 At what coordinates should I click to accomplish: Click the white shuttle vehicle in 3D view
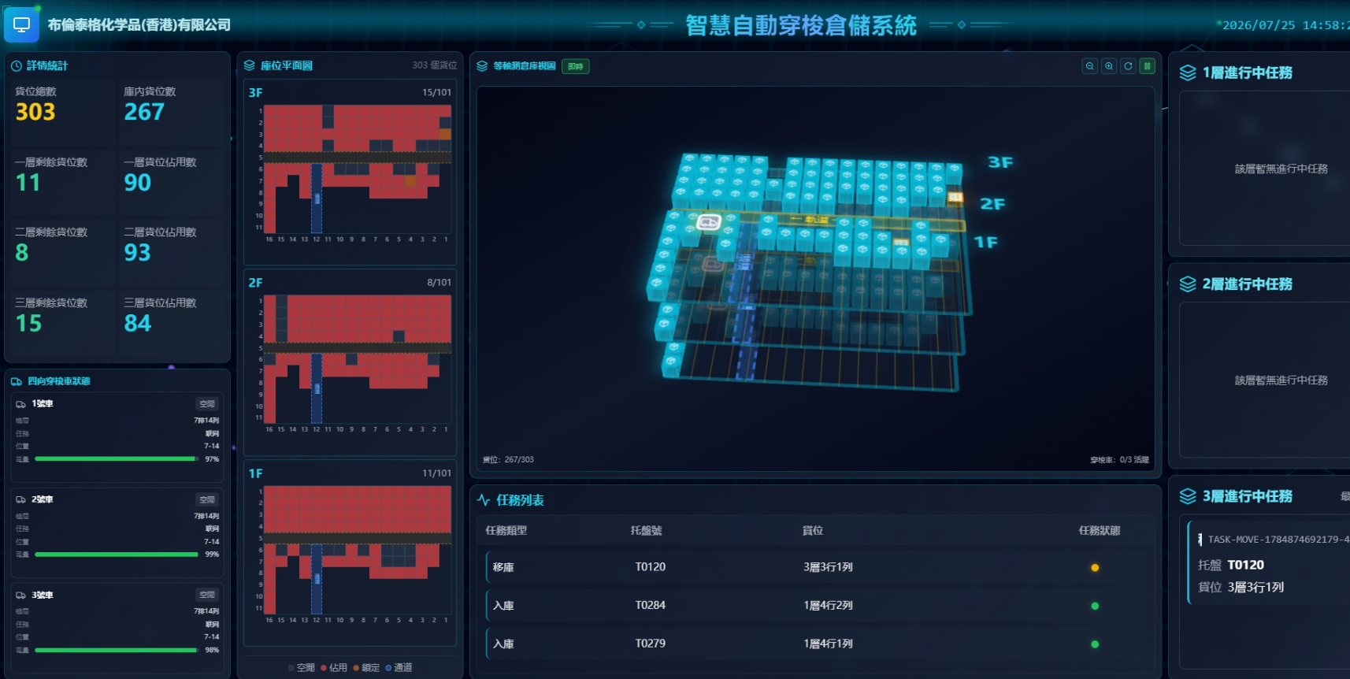point(708,222)
